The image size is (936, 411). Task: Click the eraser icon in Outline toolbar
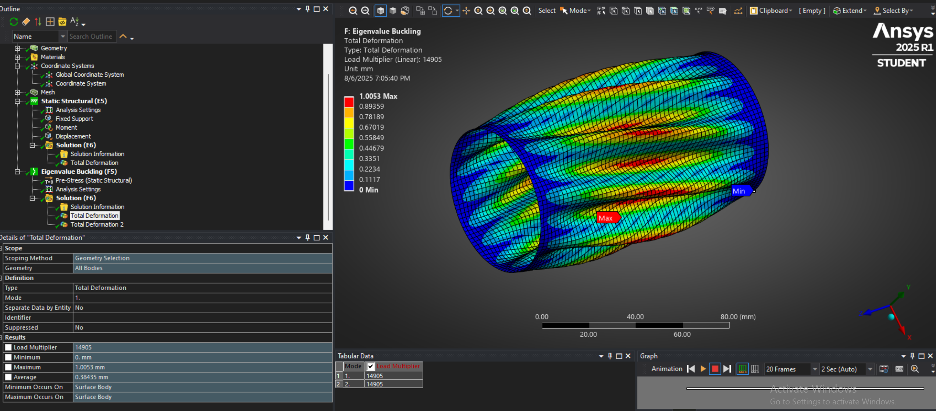point(26,22)
